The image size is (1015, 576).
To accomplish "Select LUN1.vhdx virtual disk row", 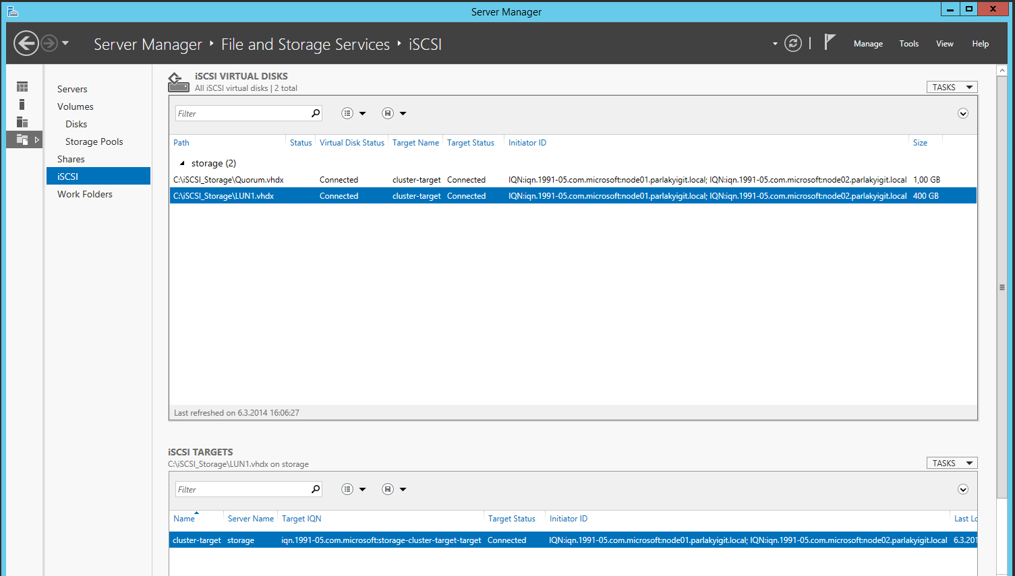I will [573, 195].
